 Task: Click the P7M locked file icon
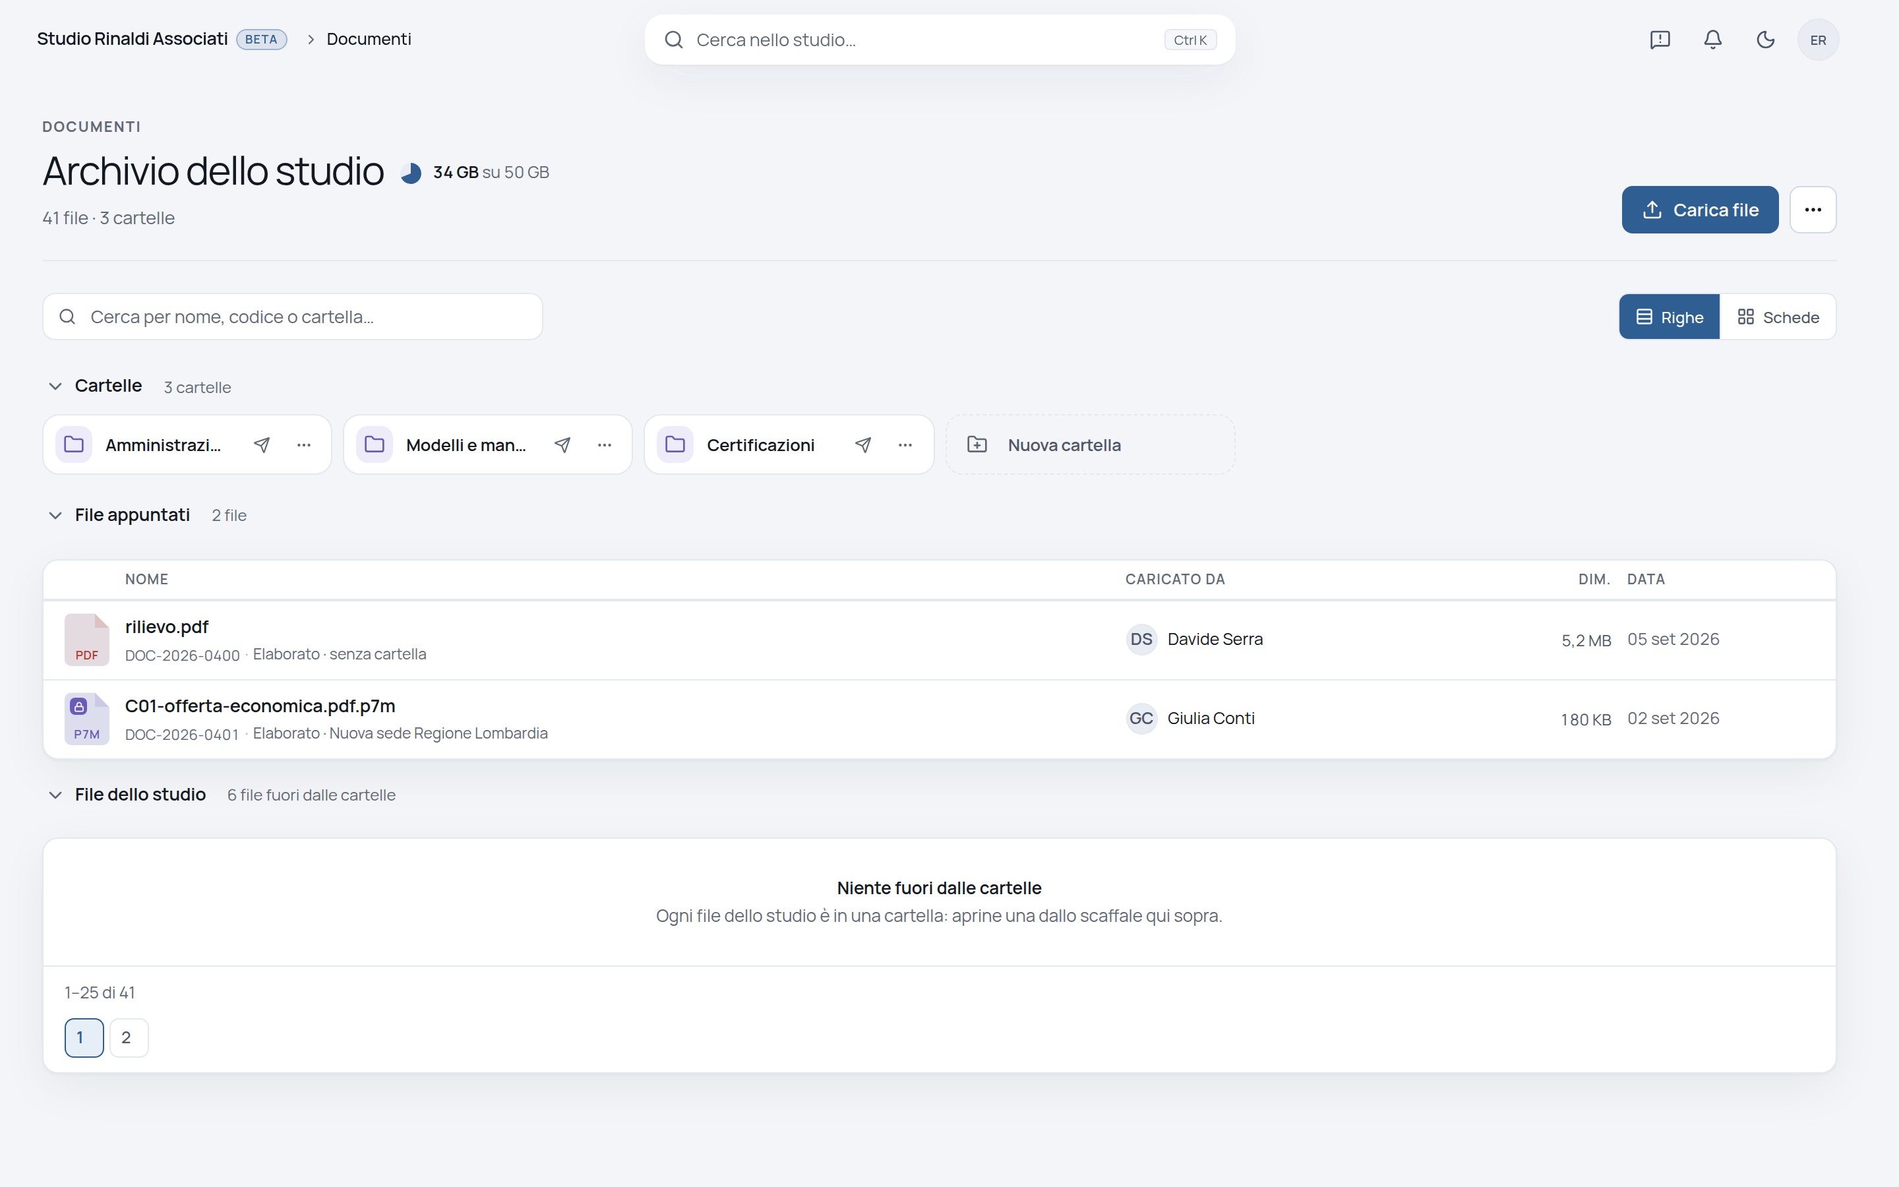point(86,719)
